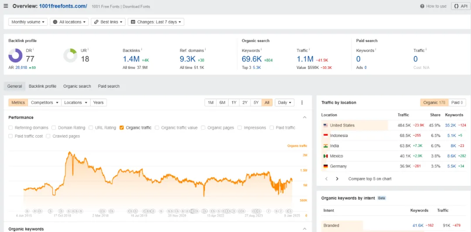
Task: Select the Organic 178 toggle
Action: click(x=434, y=102)
